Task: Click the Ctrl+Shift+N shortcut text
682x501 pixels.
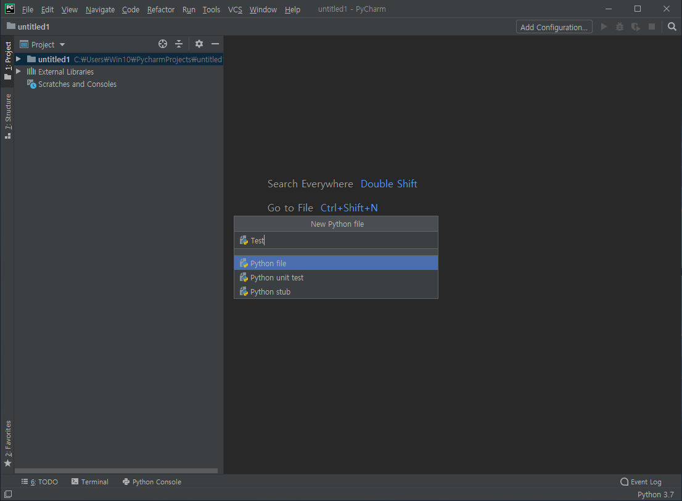Action: tap(349, 208)
